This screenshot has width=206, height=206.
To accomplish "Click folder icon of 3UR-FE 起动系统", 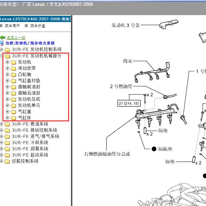I will tap(7, 155).
